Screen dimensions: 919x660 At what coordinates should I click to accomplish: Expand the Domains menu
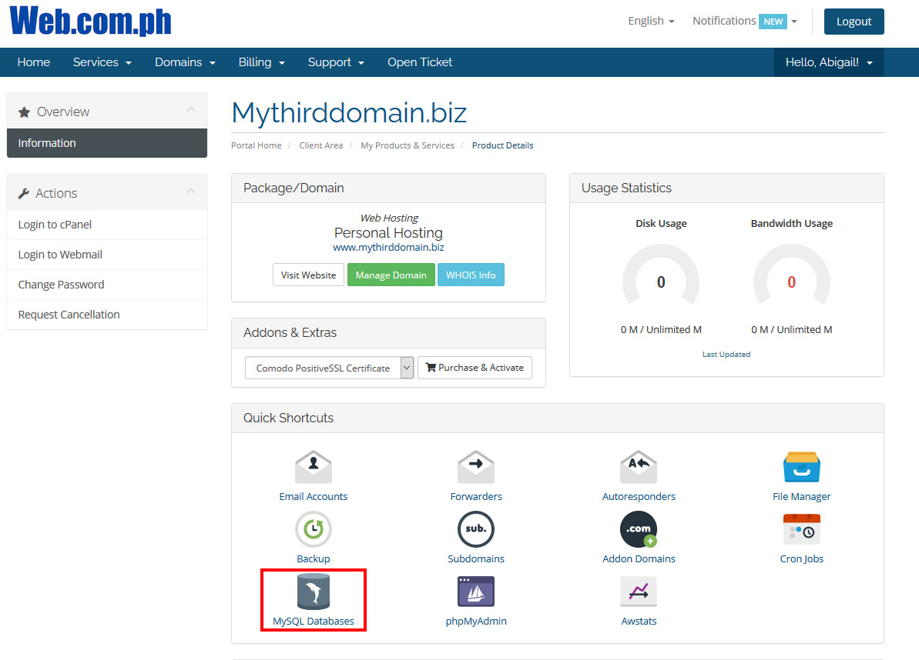[x=185, y=62]
